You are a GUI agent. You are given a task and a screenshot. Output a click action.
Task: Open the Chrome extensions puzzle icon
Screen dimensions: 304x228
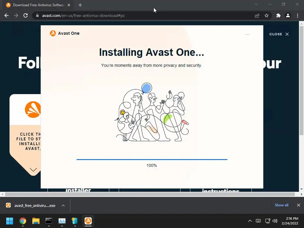point(278,15)
